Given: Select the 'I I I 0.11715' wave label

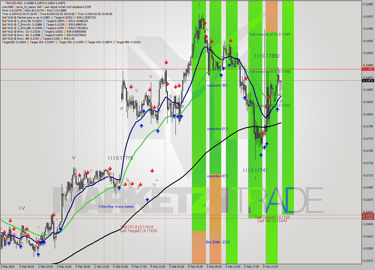Looking at the screenshot, I should point(121,158).
